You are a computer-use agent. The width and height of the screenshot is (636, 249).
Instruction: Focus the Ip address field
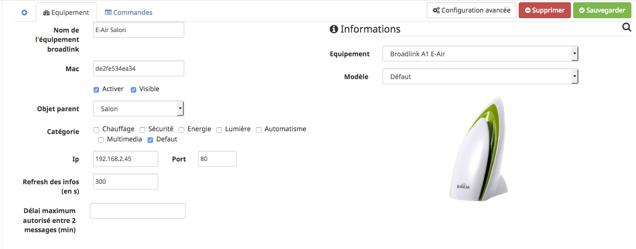126,159
